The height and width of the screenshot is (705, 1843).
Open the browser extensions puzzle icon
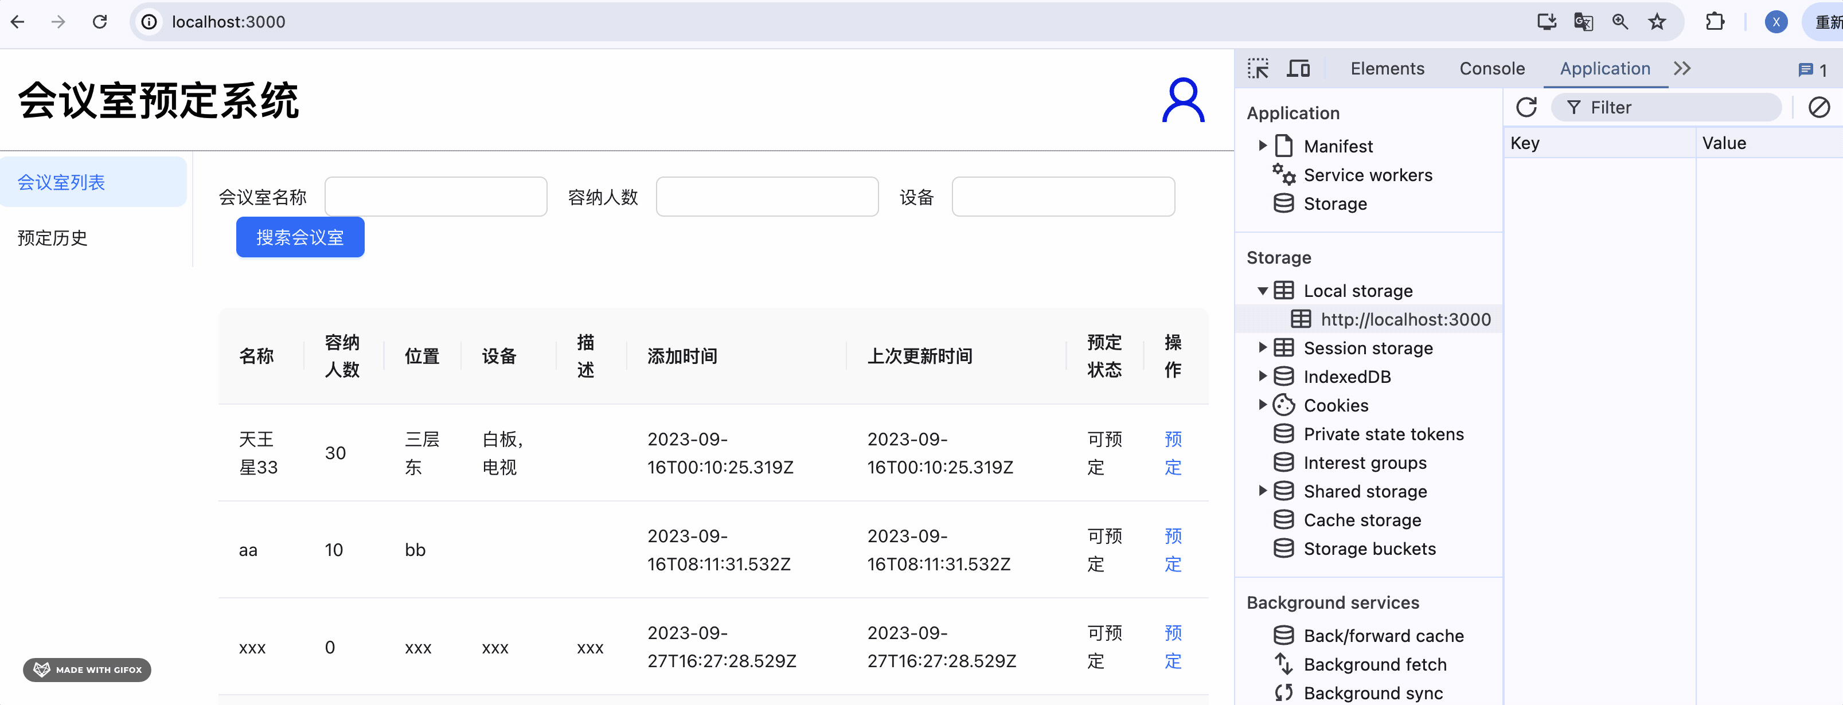pyautogui.click(x=1715, y=21)
